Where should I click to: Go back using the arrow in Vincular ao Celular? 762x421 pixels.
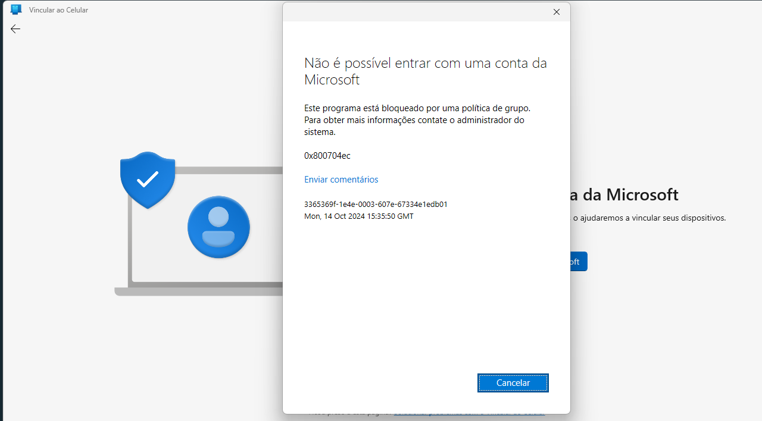(15, 29)
